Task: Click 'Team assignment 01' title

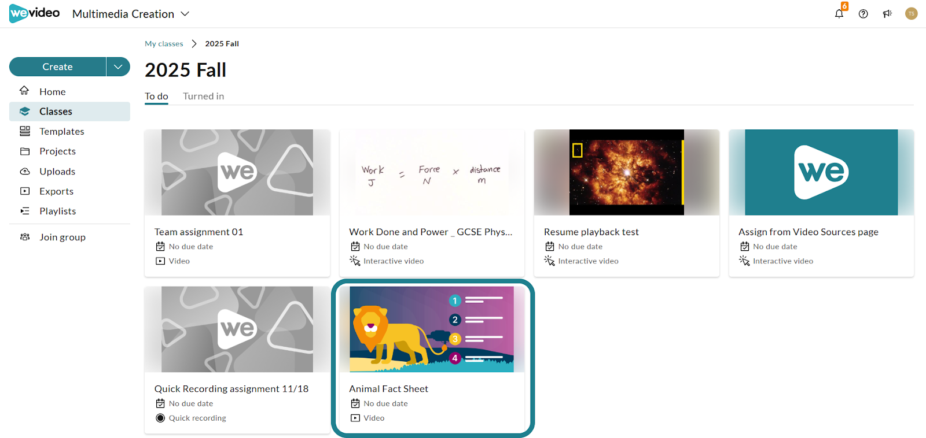Action: pyautogui.click(x=199, y=232)
